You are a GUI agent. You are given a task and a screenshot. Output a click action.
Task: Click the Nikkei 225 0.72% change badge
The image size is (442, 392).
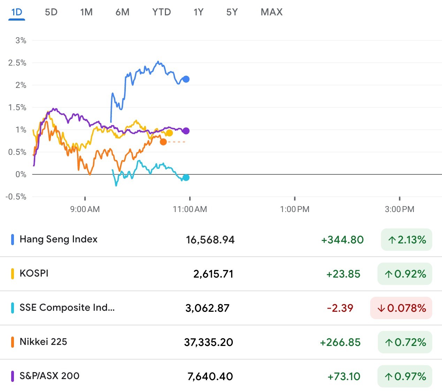(405, 342)
